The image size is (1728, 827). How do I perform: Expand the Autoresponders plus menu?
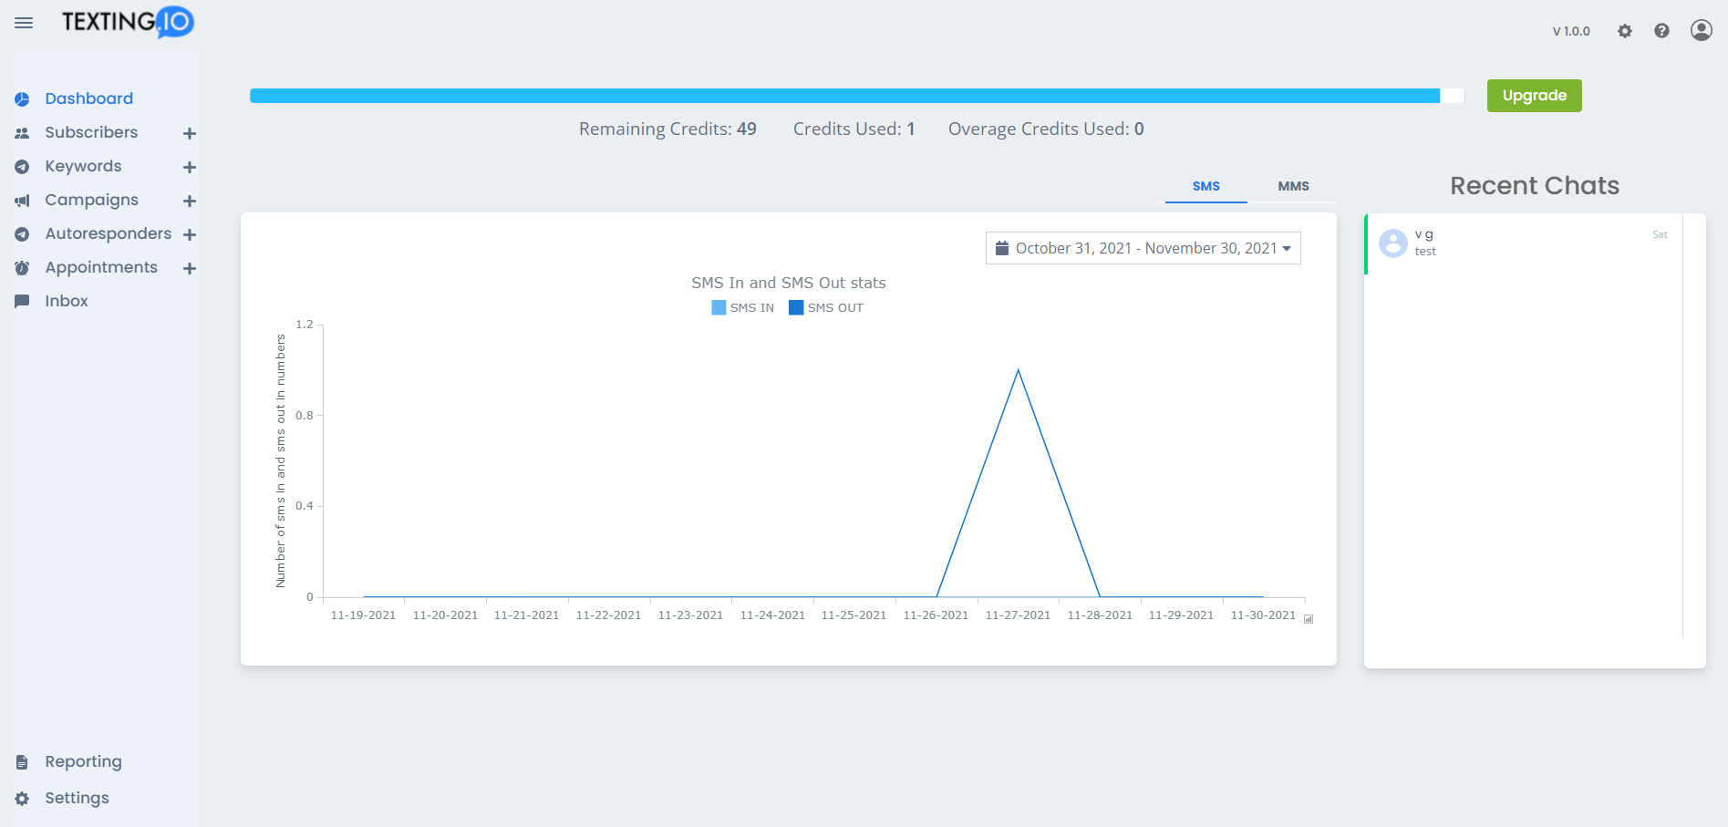coord(190,234)
